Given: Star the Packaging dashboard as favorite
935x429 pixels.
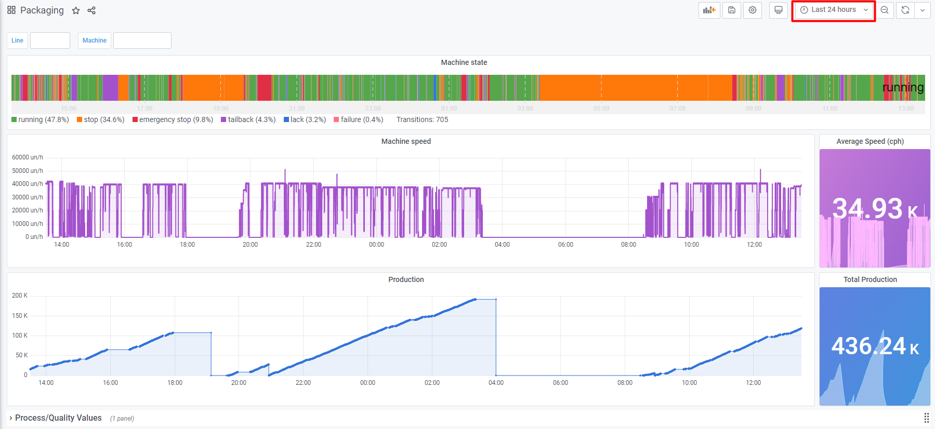Looking at the screenshot, I should pos(76,10).
